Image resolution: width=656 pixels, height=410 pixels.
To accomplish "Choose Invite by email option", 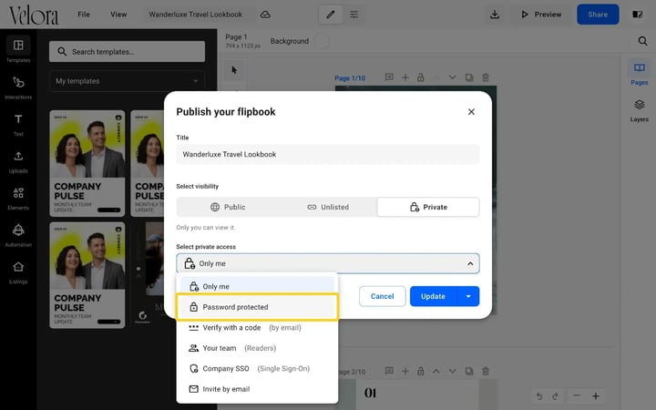I will pos(257,389).
